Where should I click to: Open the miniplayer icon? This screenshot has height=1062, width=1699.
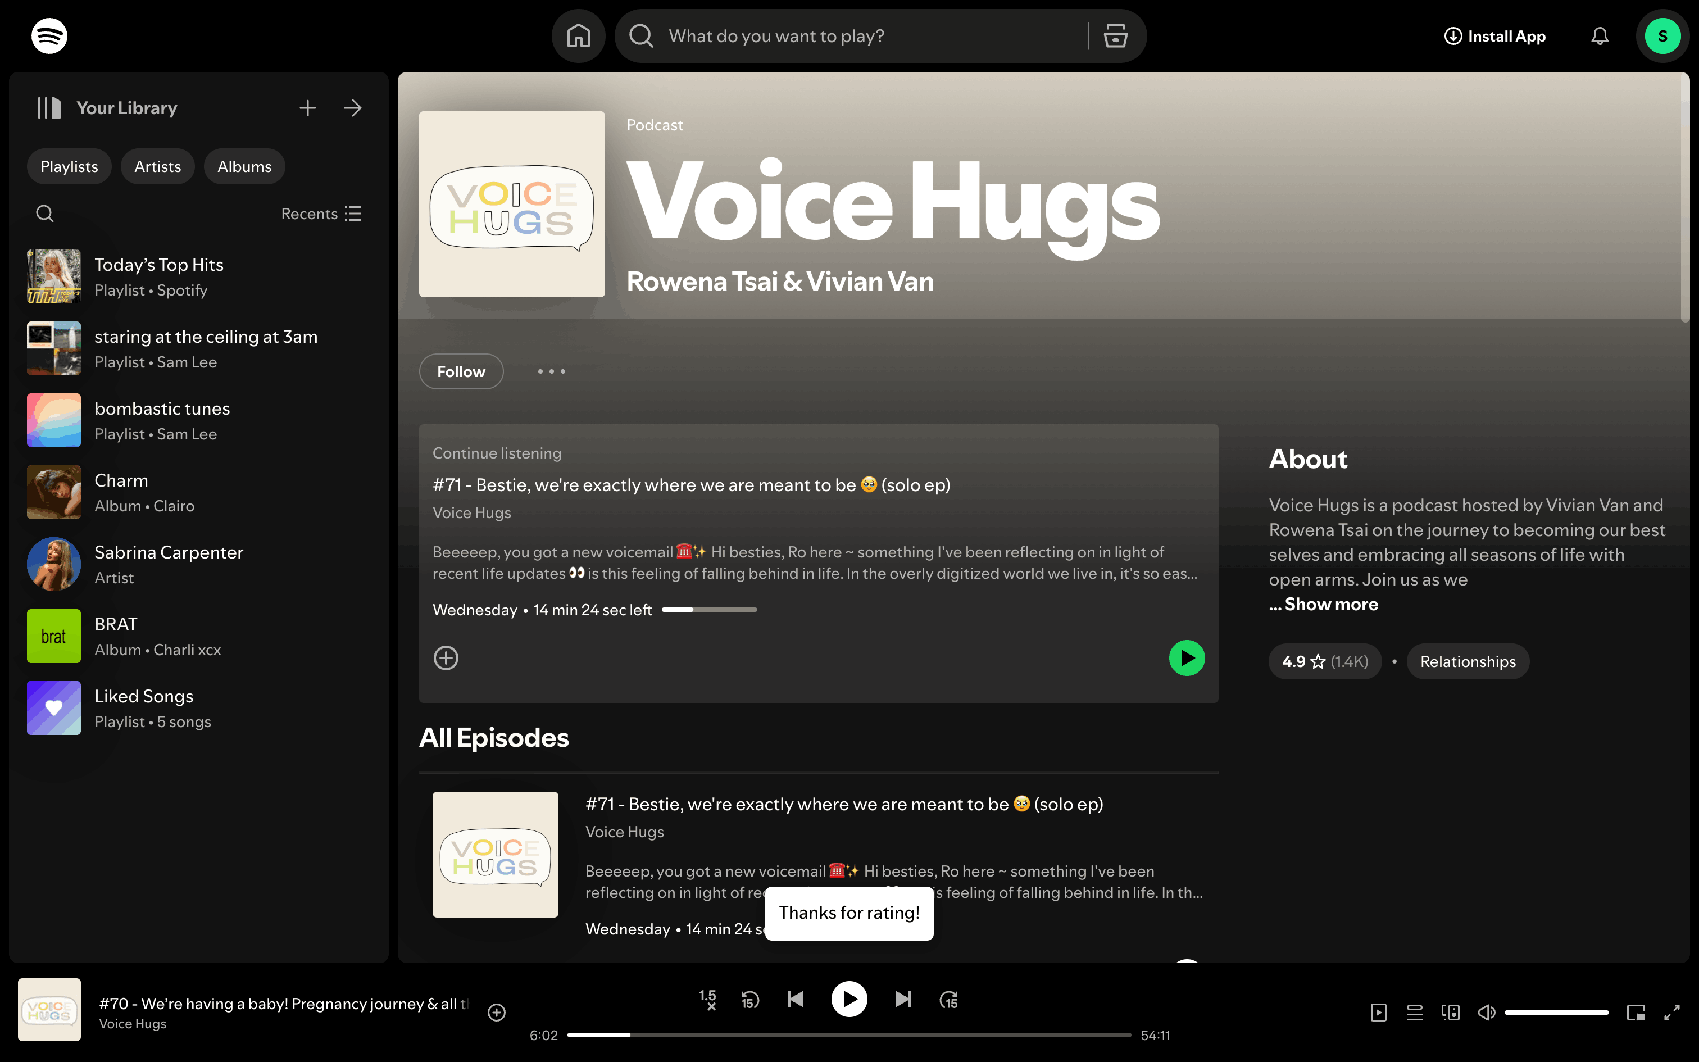[x=1636, y=1012]
